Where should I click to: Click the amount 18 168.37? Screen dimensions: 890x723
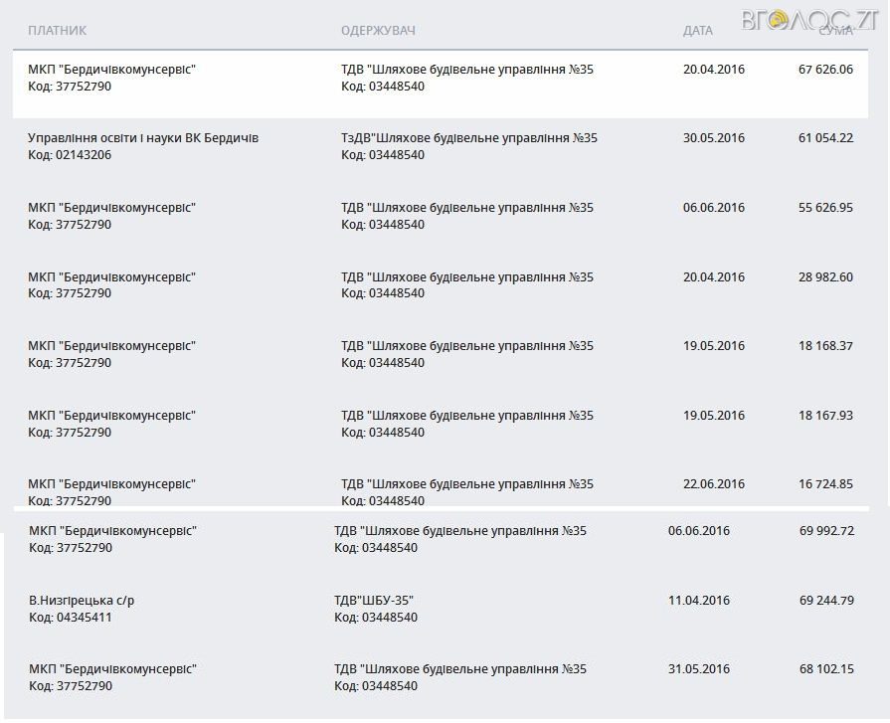click(x=825, y=346)
